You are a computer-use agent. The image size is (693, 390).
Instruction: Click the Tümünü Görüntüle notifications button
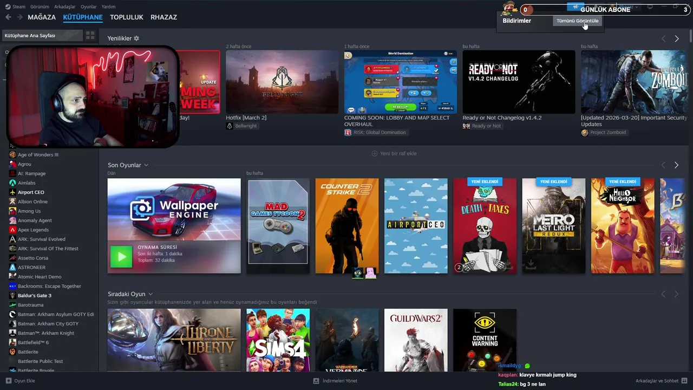coord(578,21)
